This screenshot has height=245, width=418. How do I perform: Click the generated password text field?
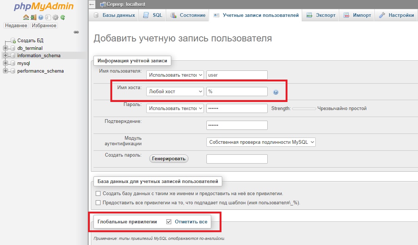click(x=237, y=159)
